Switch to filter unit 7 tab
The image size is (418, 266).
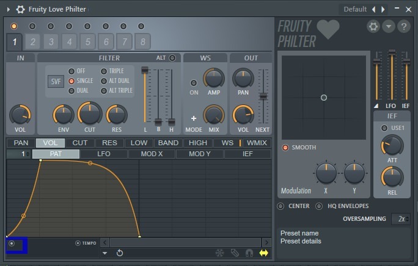tap(124, 41)
